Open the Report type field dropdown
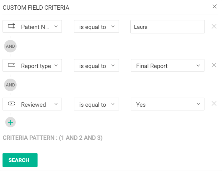The height and width of the screenshot is (171, 222). click(x=56, y=66)
